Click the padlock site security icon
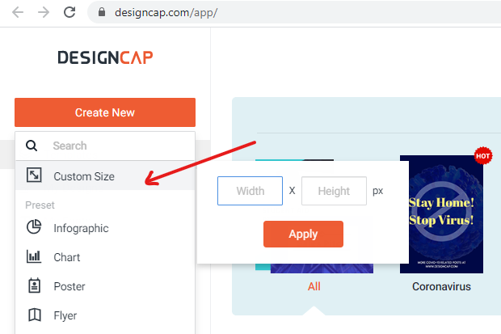This screenshot has height=334, width=501. (102, 13)
